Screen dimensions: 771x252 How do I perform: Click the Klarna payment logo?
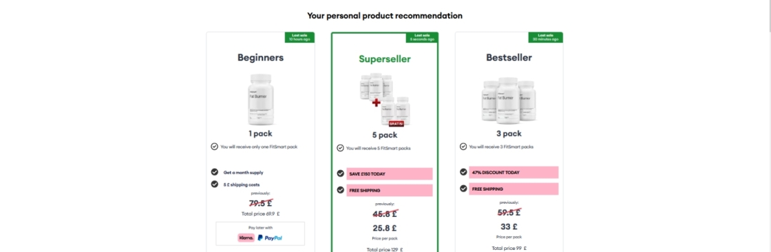tap(246, 238)
